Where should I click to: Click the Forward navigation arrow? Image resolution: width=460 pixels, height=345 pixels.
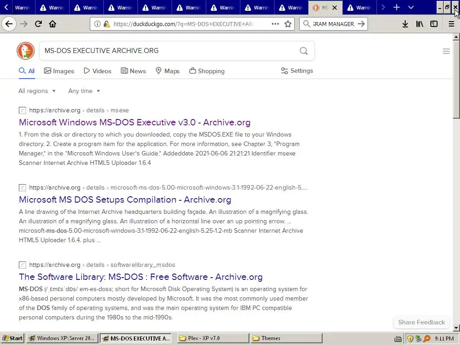[x=24, y=24]
